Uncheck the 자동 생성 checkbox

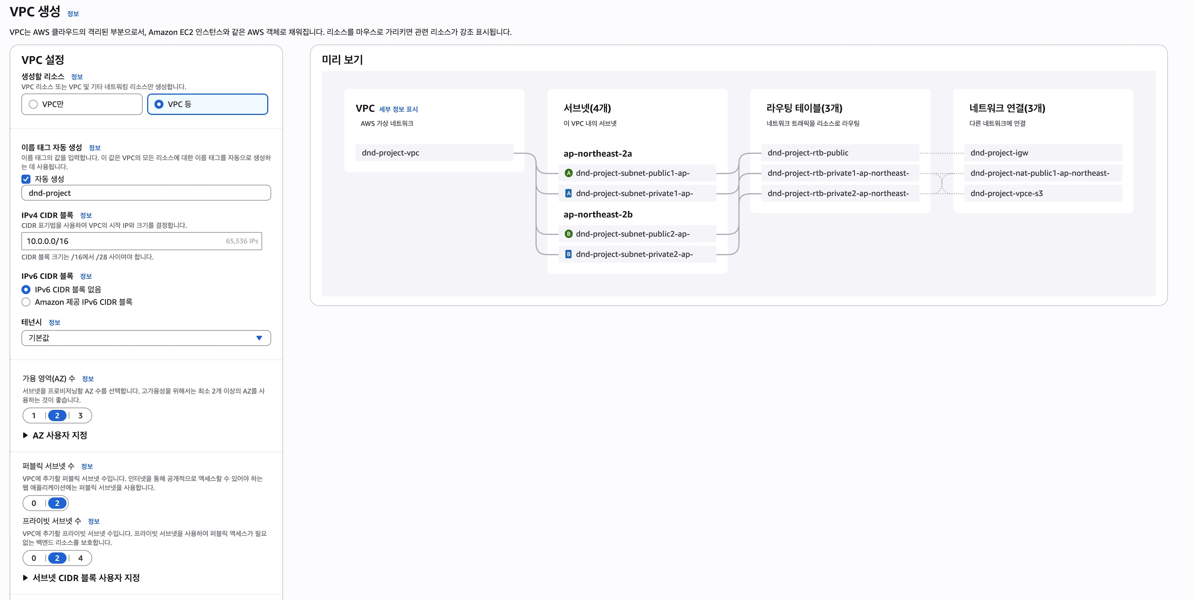pyautogui.click(x=26, y=179)
